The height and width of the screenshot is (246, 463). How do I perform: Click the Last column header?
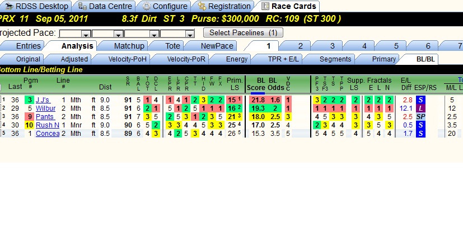coord(15,87)
